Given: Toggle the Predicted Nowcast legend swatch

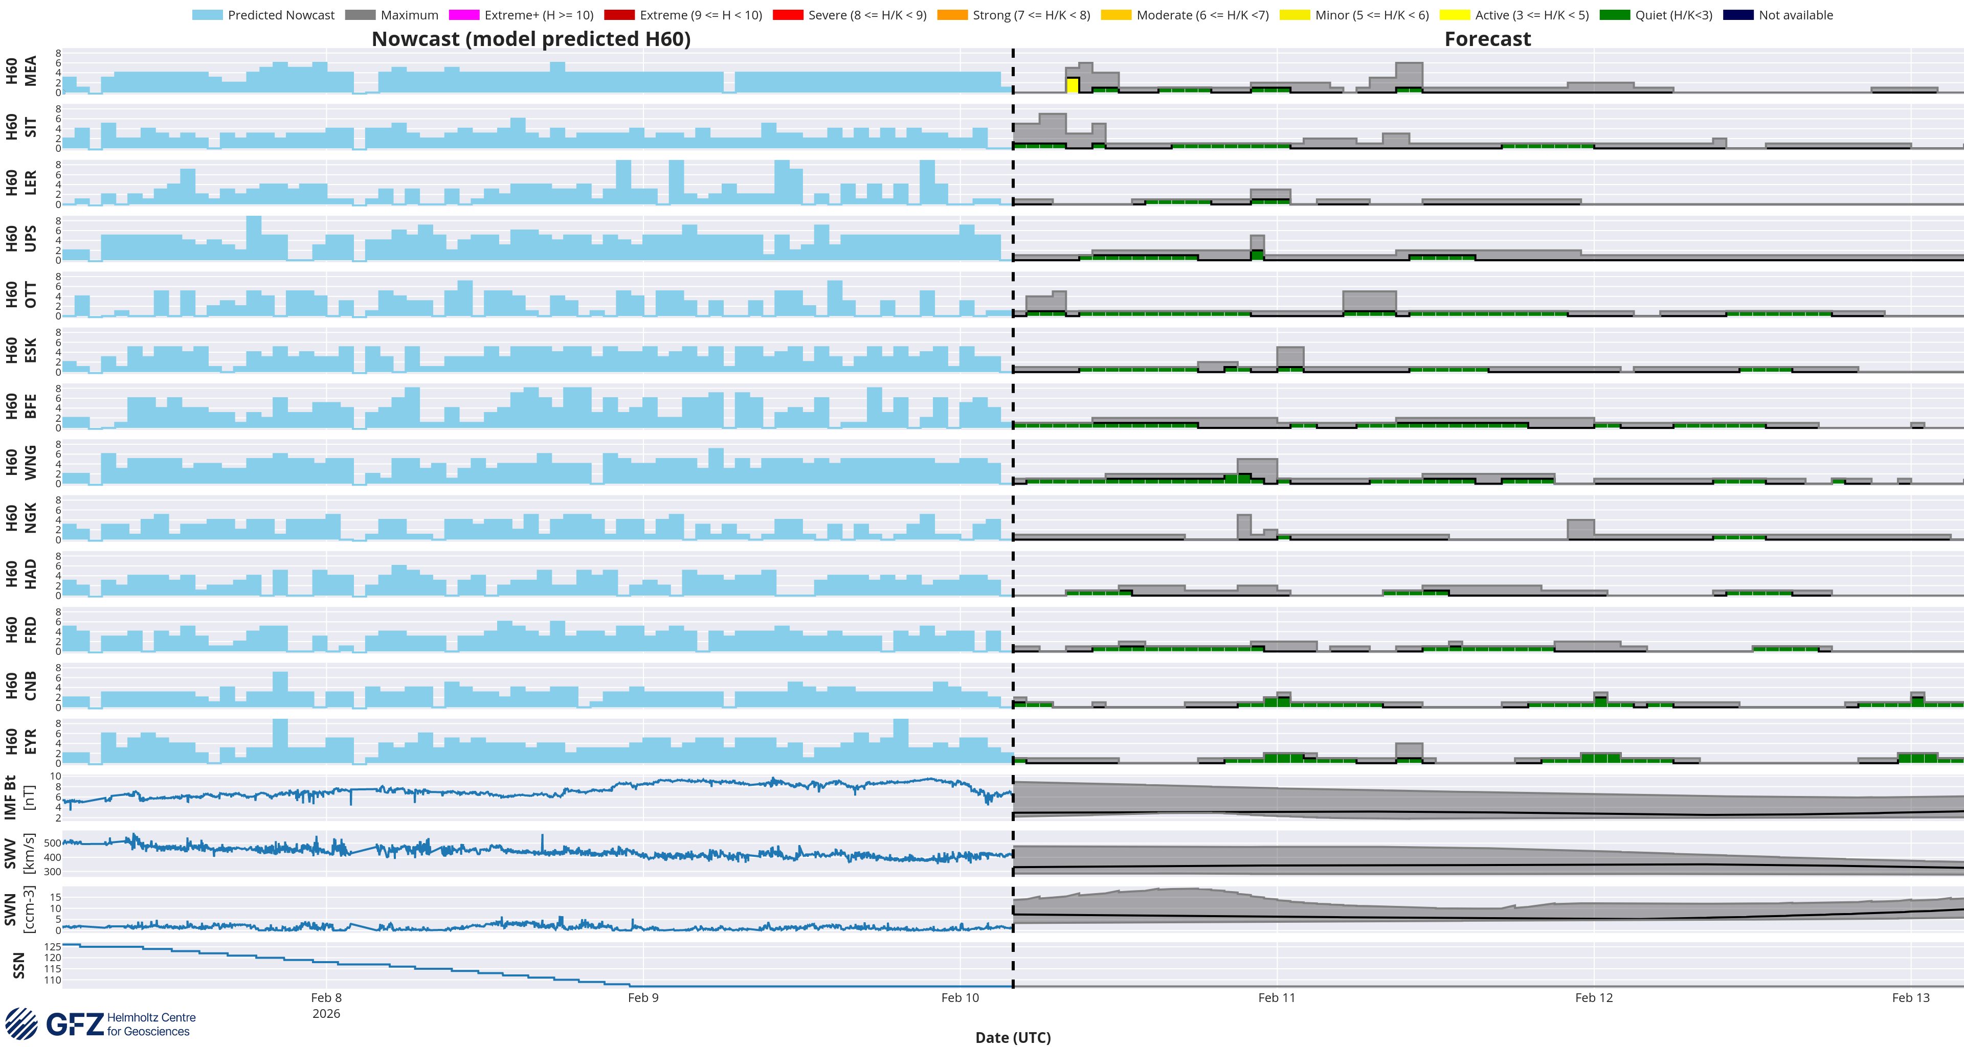Looking at the screenshot, I should click(x=207, y=15).
